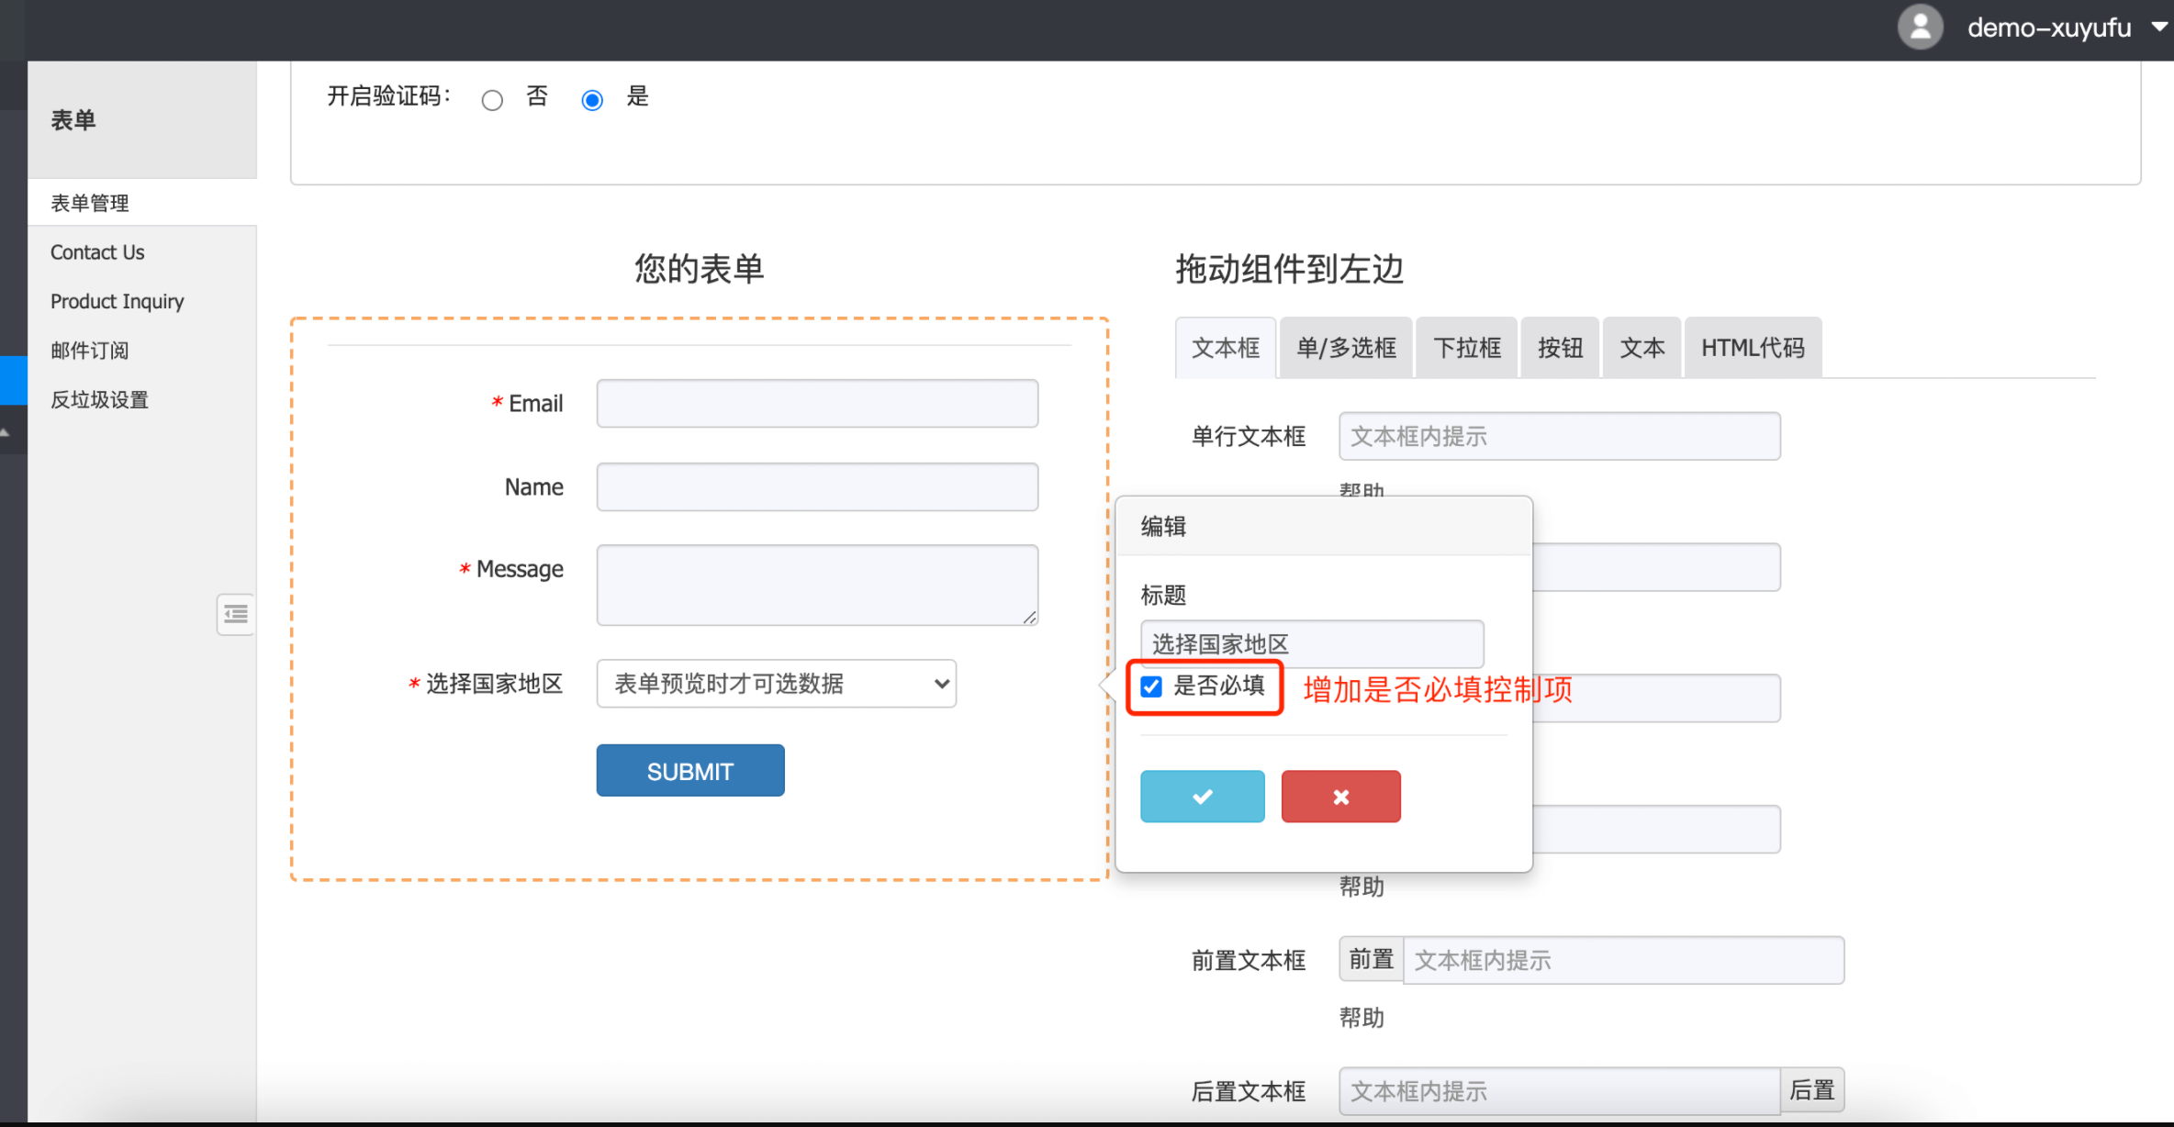This screenshot has height=1127, width=2174.
Task: Cancel edit with the red X icon
Action: click(1340, 796)
